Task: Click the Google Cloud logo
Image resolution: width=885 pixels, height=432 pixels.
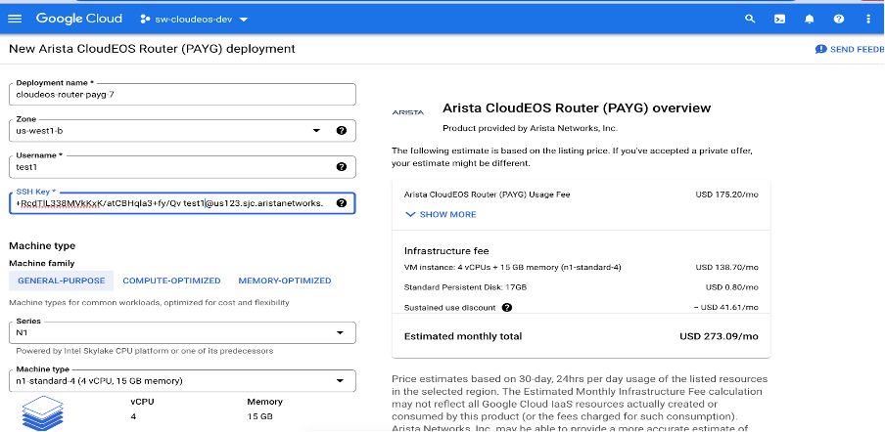Action: [x=79, y=19]
